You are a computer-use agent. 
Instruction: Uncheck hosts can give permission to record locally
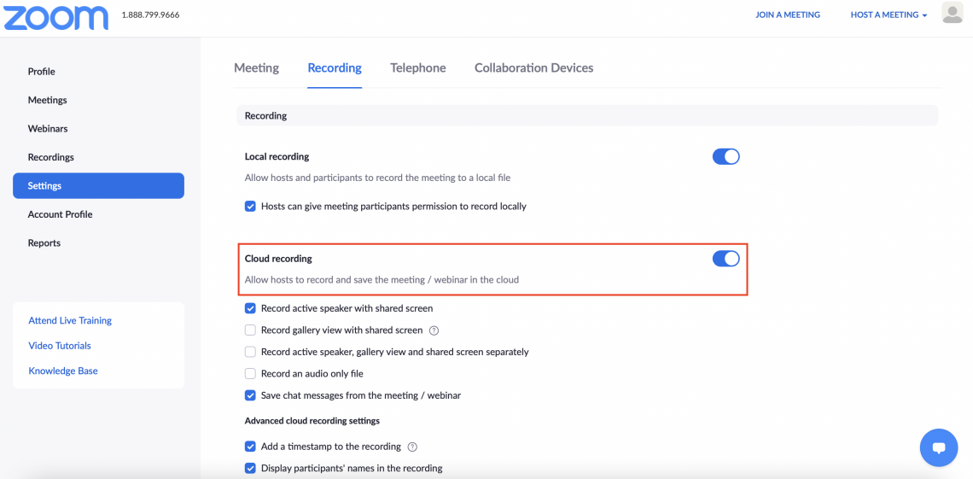(x=250, y=206)
